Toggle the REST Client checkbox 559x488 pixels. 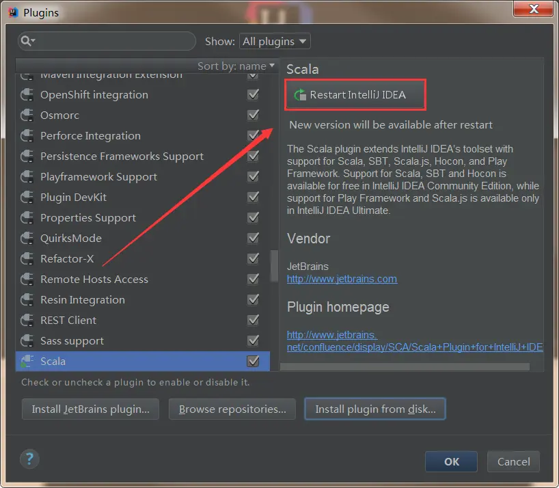(x=253, y=320)
